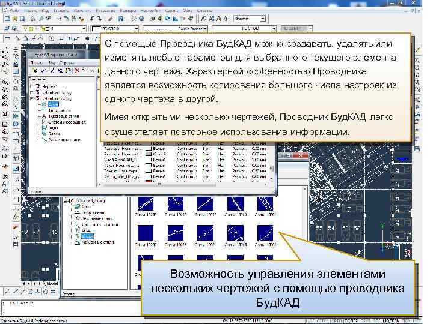Image resolution: width=433 pixels, height=324 pixels.
Task: Click the Copy icon in main toolbar
Action: [x=67, y=19]
